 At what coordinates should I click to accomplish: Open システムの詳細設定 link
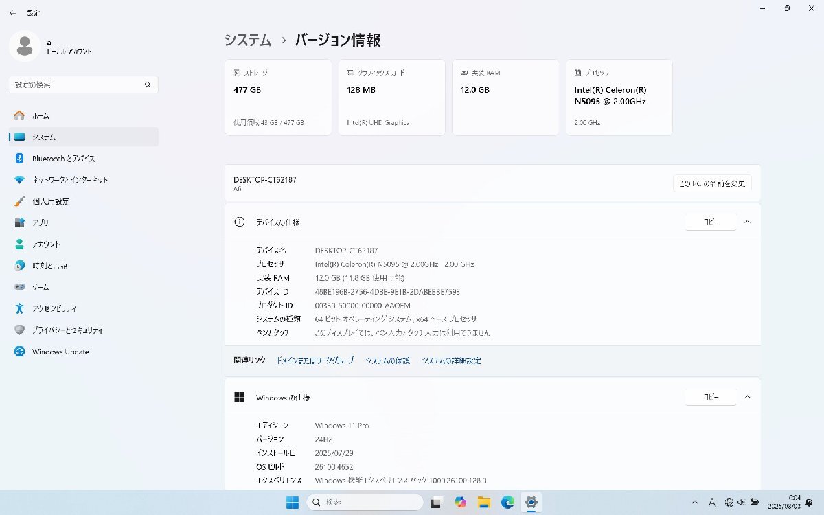tap(451, 360)
